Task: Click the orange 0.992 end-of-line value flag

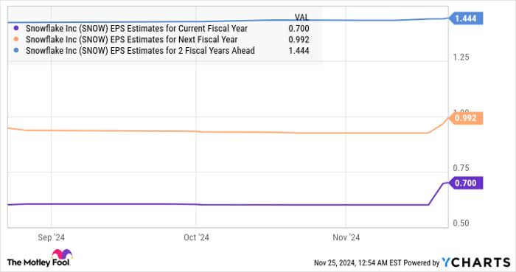Action: click(465, 118)
